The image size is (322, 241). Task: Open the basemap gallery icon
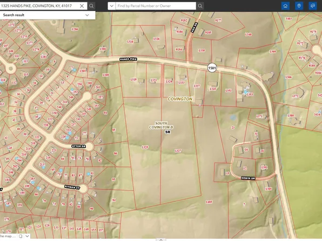[x=313, y=6]
